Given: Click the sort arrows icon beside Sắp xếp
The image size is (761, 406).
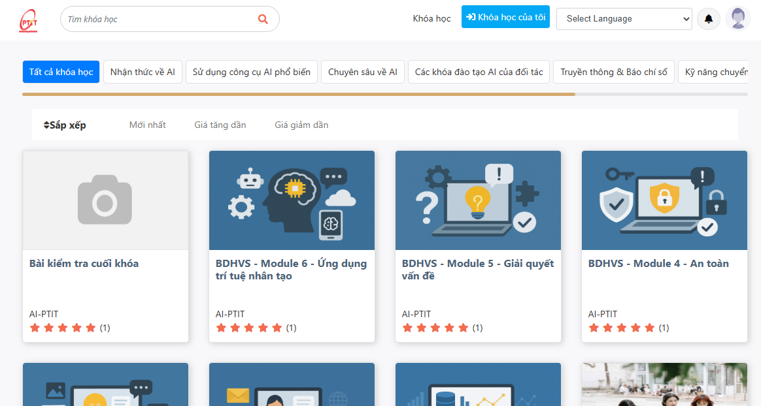Looking at the screenshot, I should pyautogui.click(x=46, y=125).
